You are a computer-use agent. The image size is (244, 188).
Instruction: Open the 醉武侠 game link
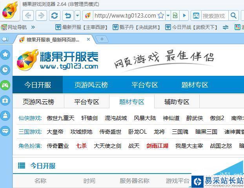pos(195,118)
